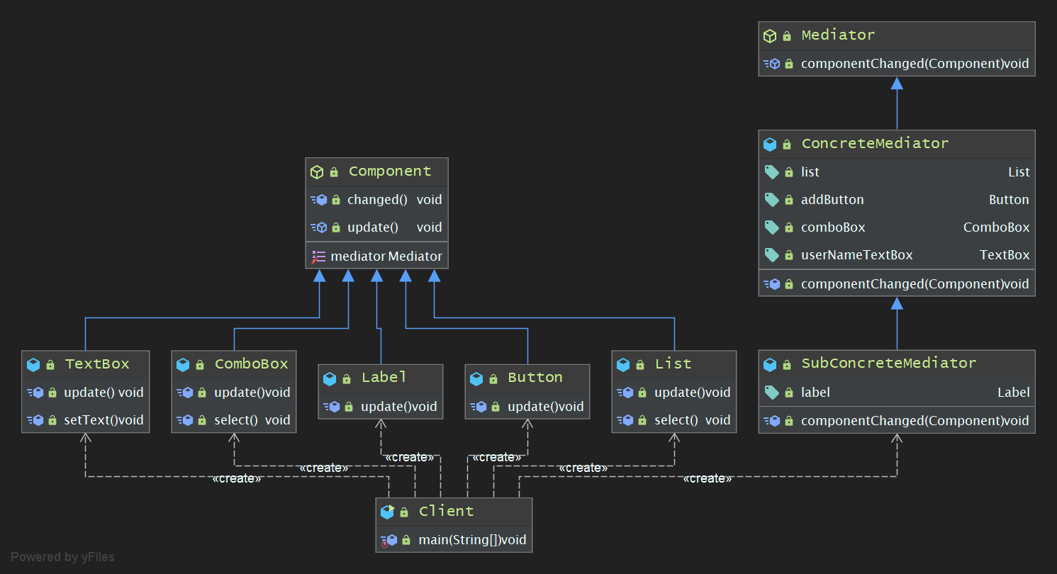Image resolution: width=1057 pixels, height=574 pixels.
Task: Click the field icon beside userNameTextBox
Action: coord(771,255)
